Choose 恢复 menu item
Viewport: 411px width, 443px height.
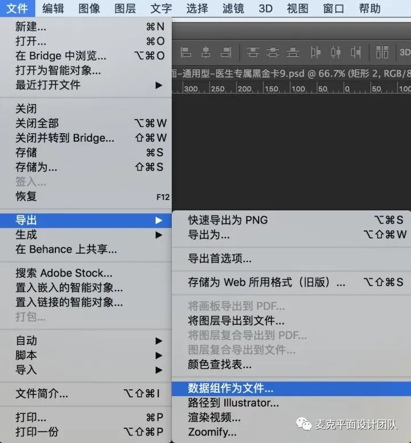(86, 197)
